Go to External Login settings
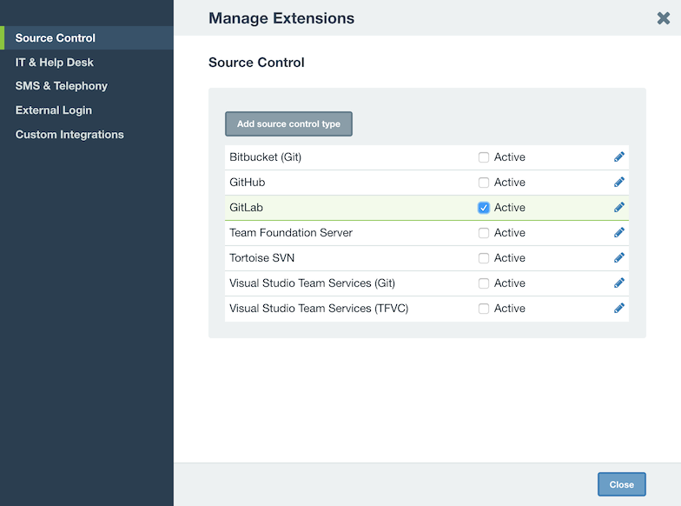 click(54, 110)
